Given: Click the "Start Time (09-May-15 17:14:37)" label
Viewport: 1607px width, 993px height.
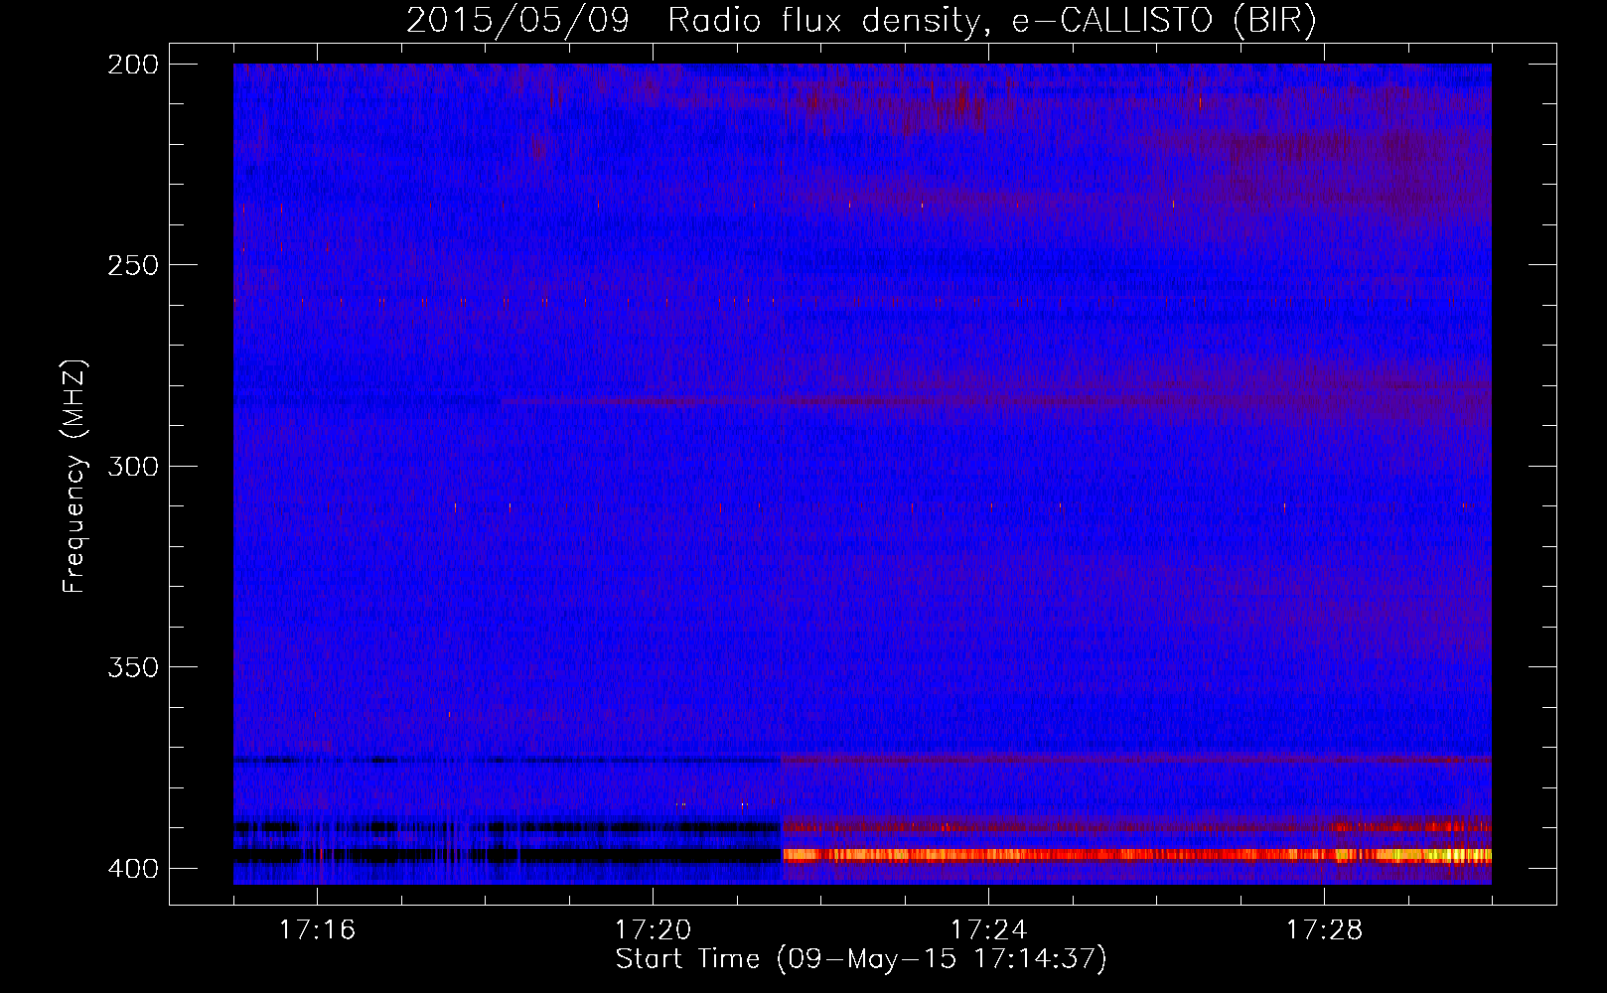Looking at the screenshot, I should tap(861, 959).
